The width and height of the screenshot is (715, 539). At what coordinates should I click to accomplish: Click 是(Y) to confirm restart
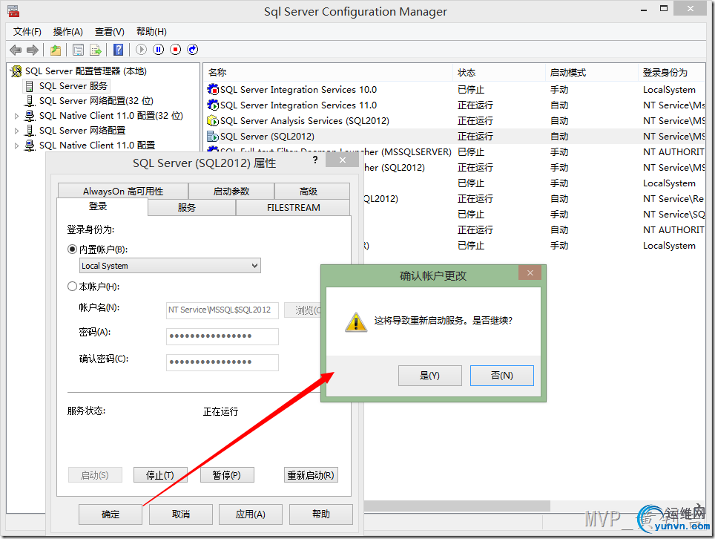coord(429,376)
